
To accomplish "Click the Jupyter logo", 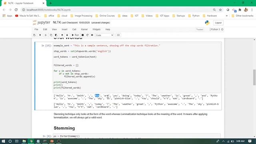I will (x=42, y=22).
